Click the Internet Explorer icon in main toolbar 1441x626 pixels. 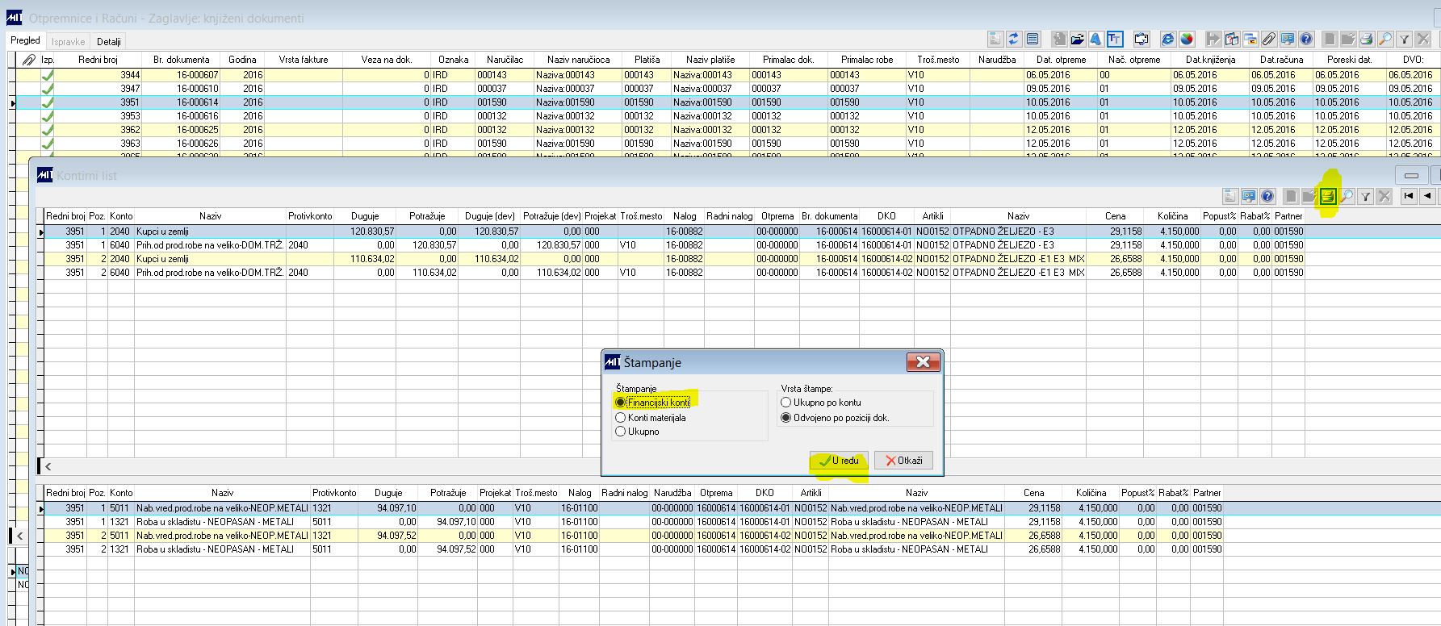pyautogui.click(x=1168, y=39)
